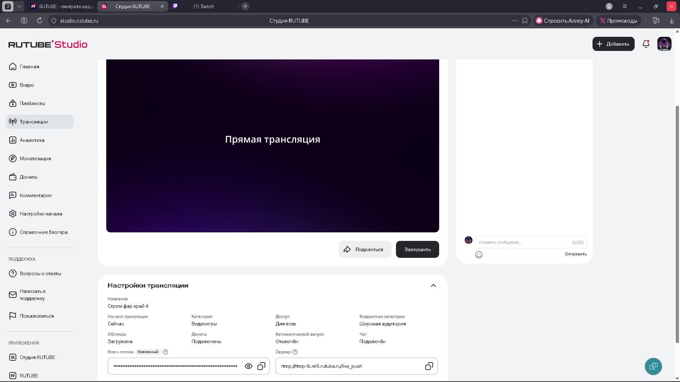Collapse the Настройки трансляции section
The height and width of the screenshot is (382, 680).
433,285
